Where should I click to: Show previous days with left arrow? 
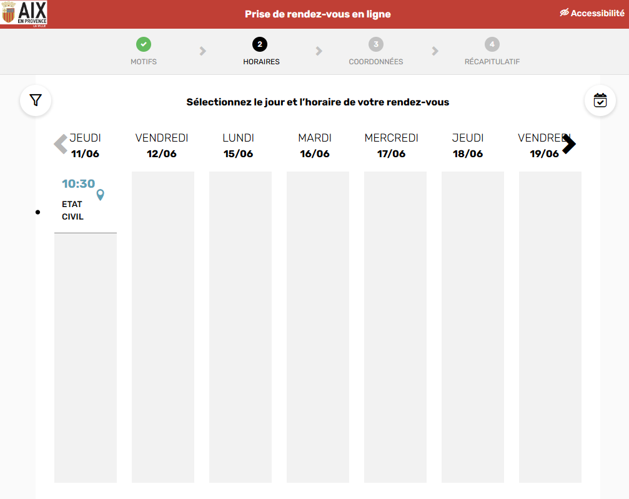[61, 144]
